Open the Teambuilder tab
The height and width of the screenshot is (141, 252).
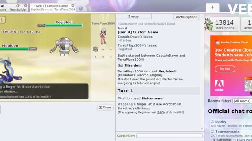coord(19,7)
